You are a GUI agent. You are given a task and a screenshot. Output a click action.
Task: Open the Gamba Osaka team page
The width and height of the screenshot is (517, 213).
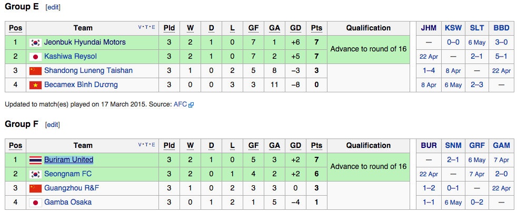pyautogui.click(x=68, y=203)
